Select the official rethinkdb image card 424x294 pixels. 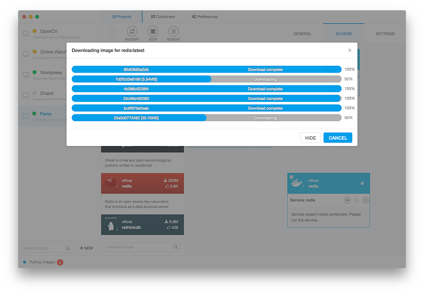point(142,225)
